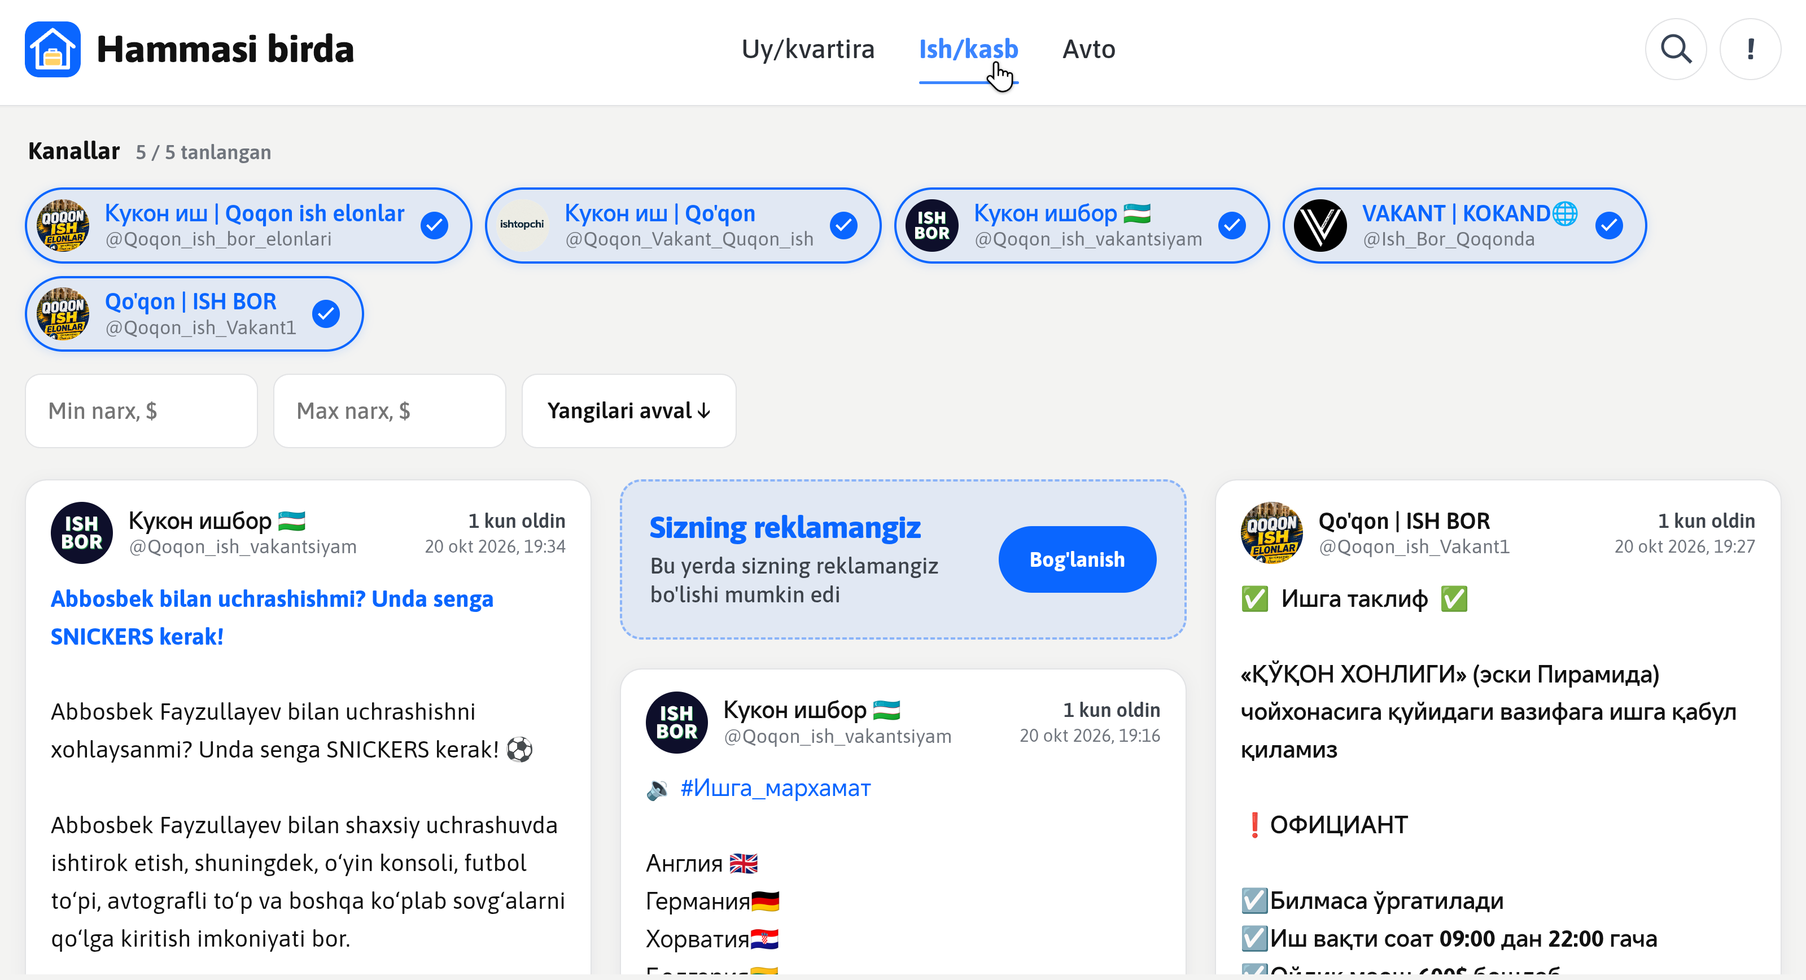The height and width of the screenshot is (980, 1806).
Task: Click ISH BOR avatar in Qoqon_ish_vakantsiyam chip
Action: coord(932,225)
